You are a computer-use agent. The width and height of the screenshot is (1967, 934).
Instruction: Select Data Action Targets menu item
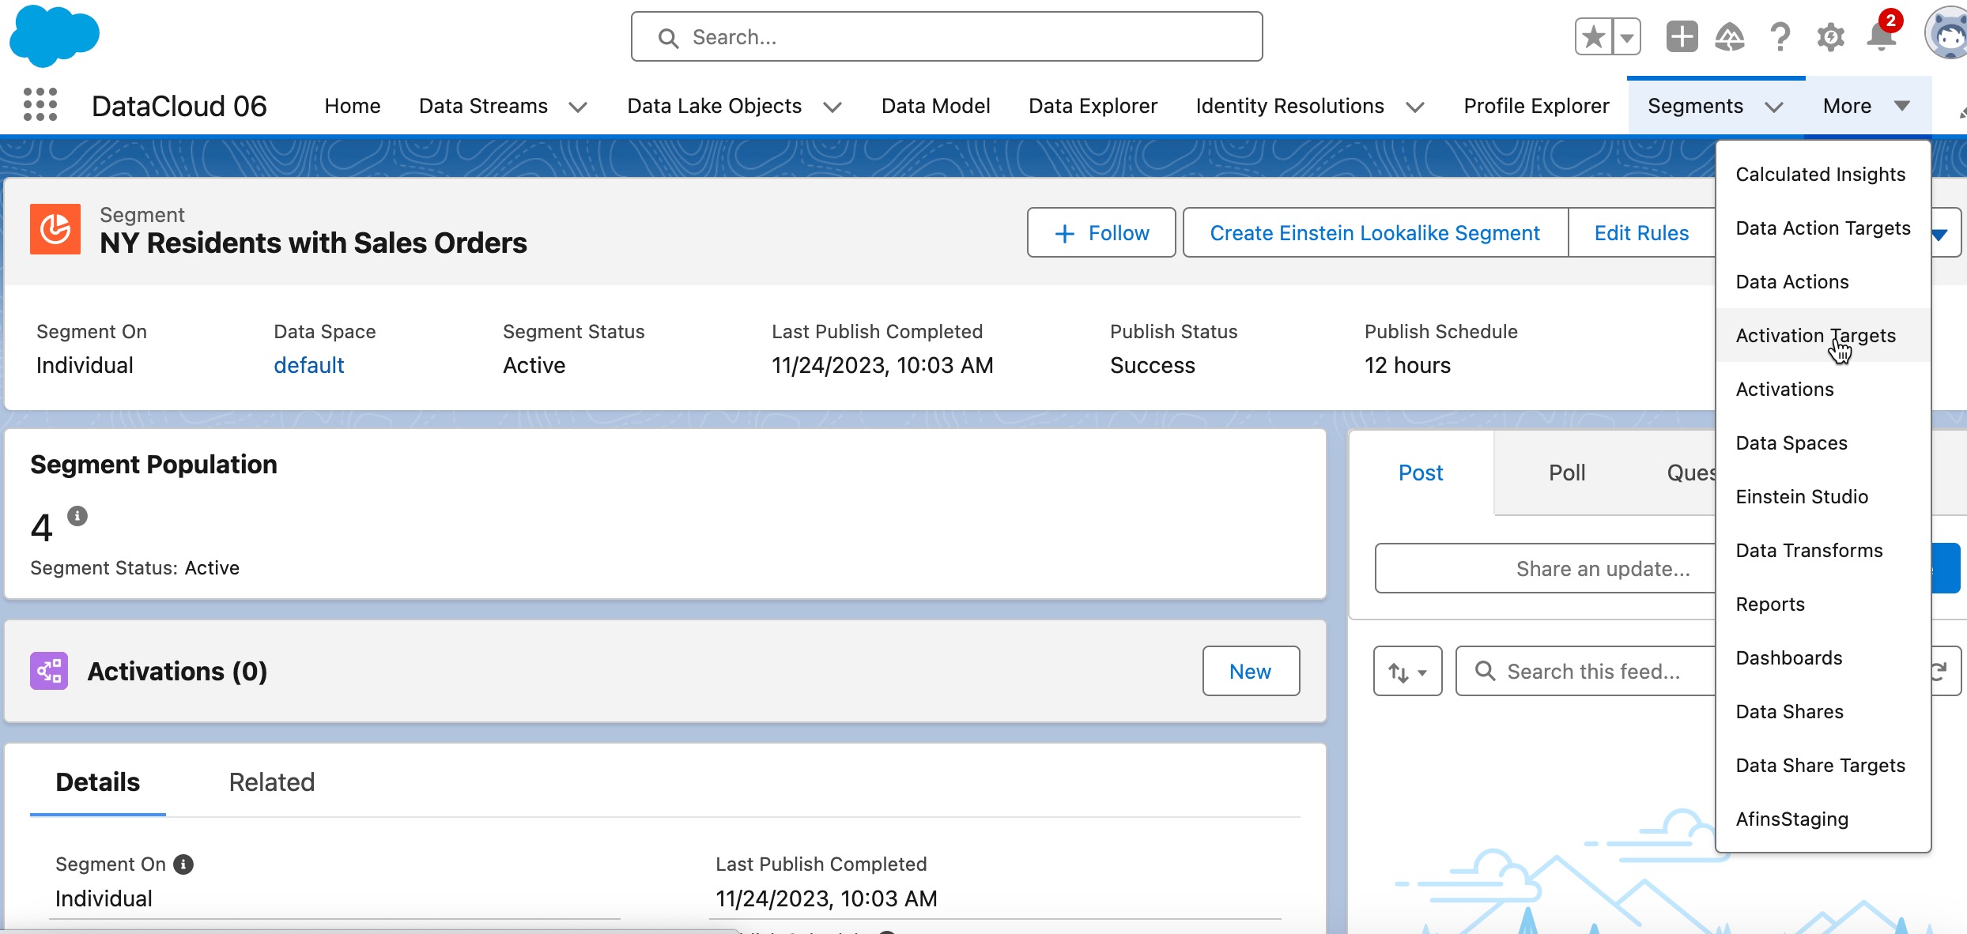click(x=1823, y=228)
